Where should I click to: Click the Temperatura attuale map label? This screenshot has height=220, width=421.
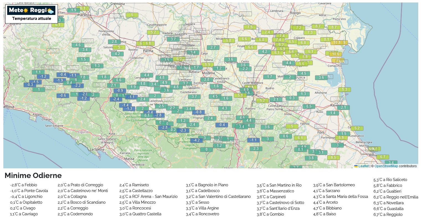pyautogui.click(x=32, y=19)
